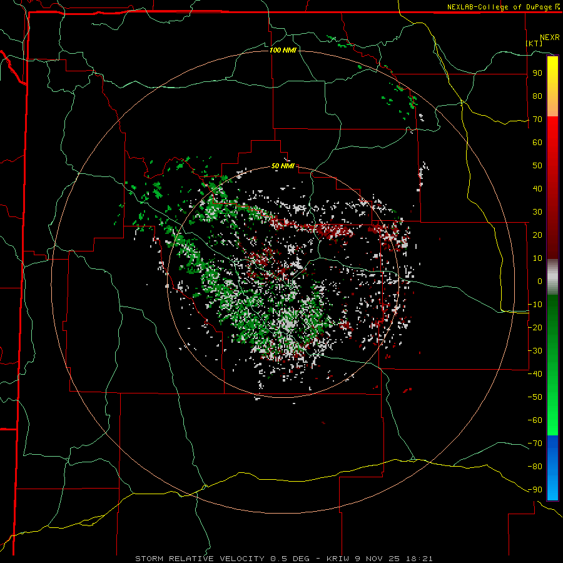Pick the yellow segment atop the color bar

pyautogui.click(x=552, y=86)
